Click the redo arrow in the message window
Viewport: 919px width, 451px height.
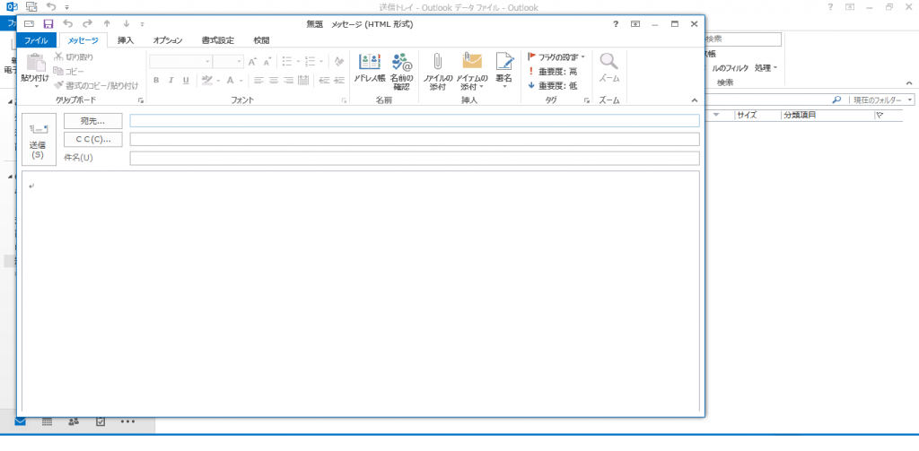[x=87, y=24]
